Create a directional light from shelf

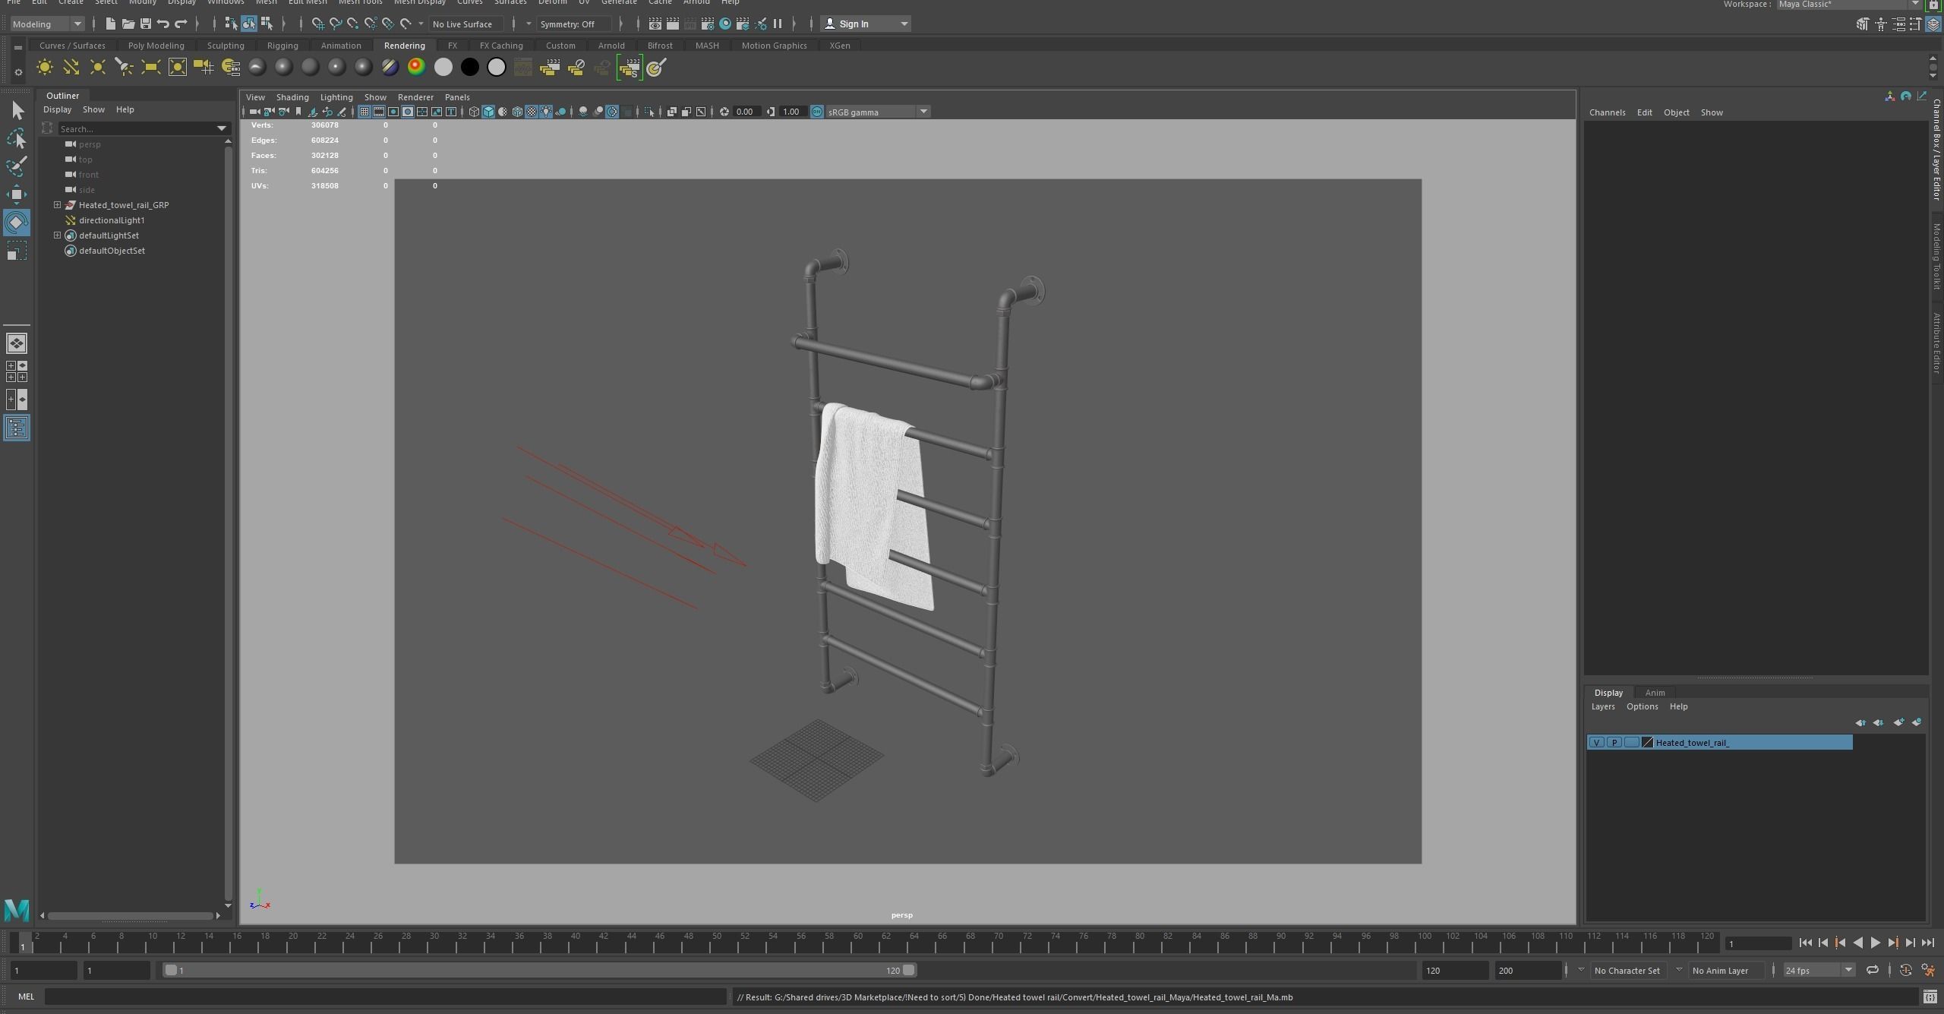pyautogui.click(x=71, y=68)
